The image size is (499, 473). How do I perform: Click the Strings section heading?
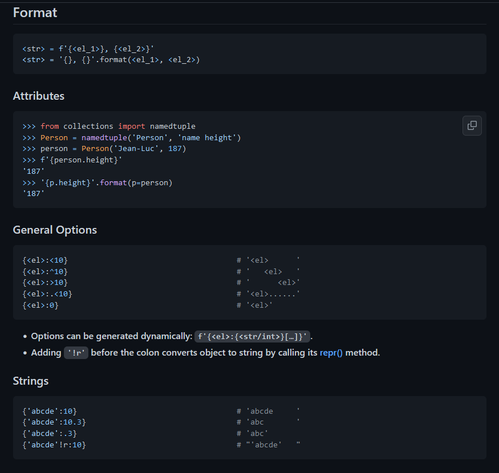31,381
